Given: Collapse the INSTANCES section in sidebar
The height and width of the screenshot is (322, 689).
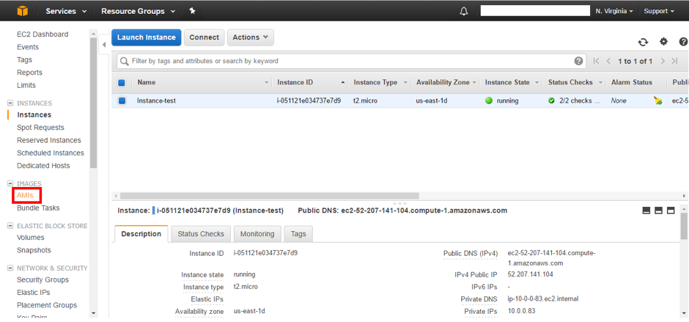Looking at the screenshot, I should coord(11,103).
